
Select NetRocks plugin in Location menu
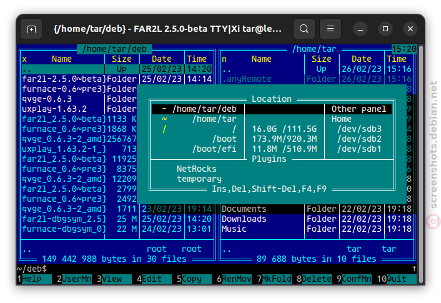197,169
